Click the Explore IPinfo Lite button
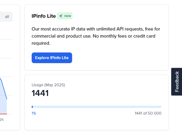This screenshot has width=182, height=134. (x=52, y=58)
